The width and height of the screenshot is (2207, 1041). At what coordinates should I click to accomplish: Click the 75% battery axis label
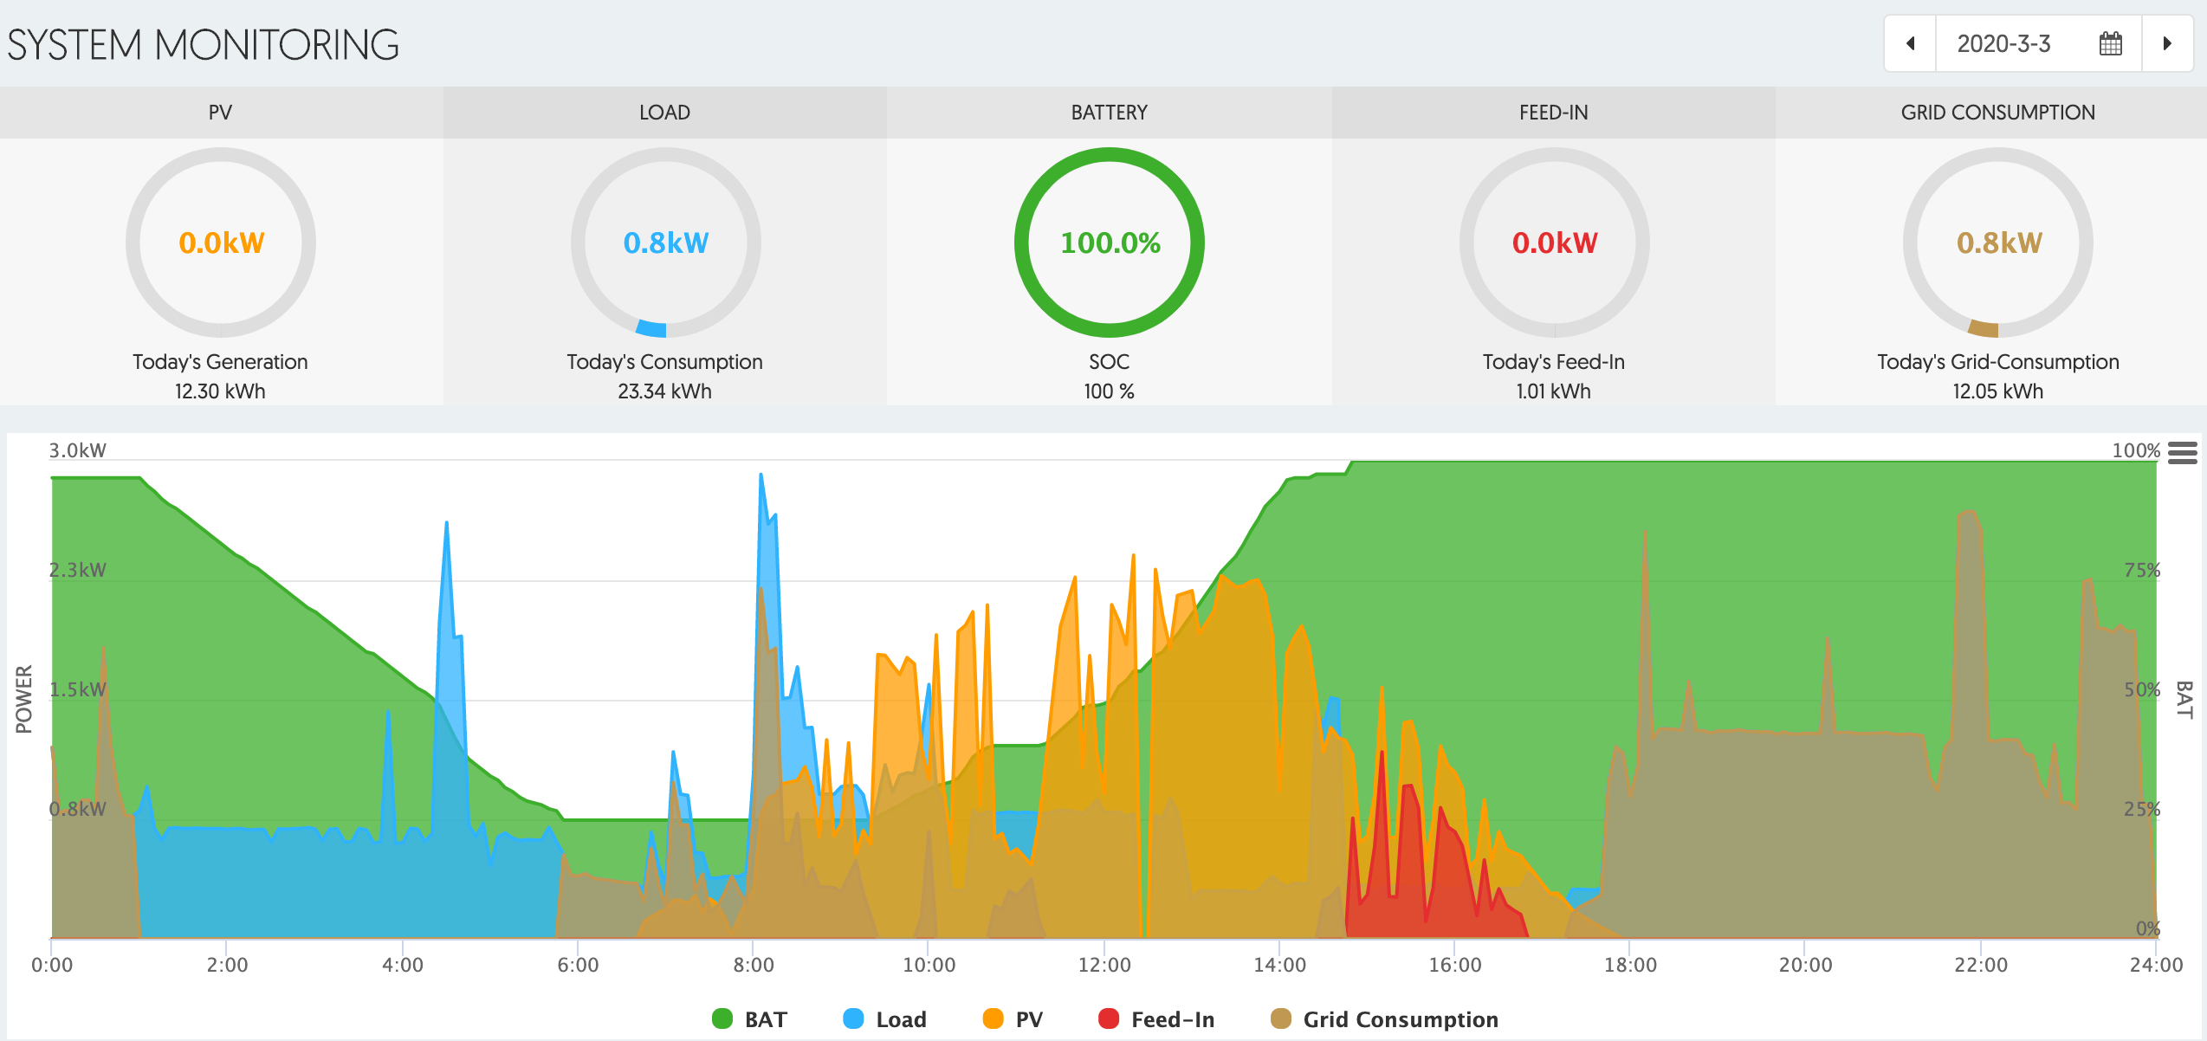coord(2141,570)
